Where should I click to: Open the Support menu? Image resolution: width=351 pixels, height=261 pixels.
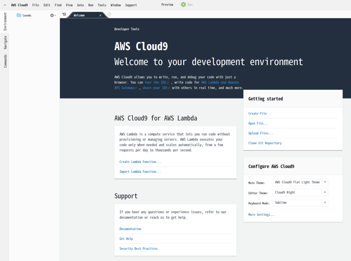pyautogui.click(x=131, y=5)
